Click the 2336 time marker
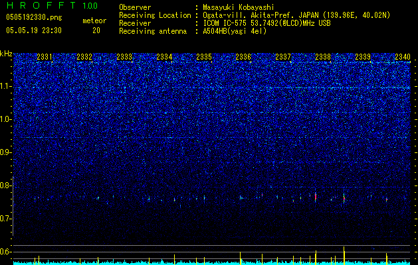 [x=243, y=56]
